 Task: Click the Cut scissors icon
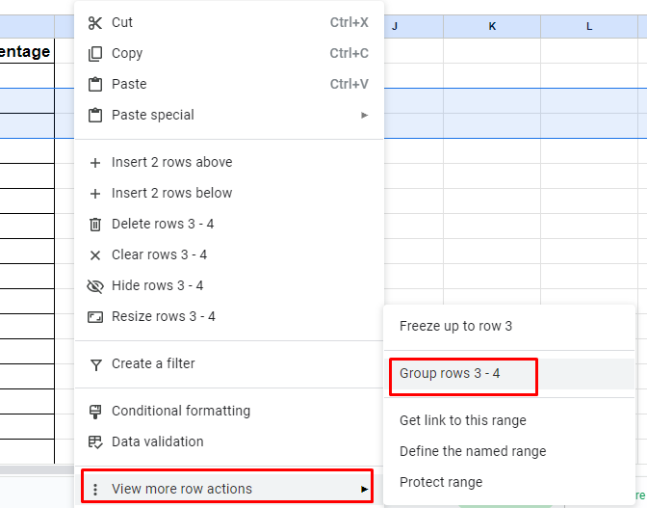95,23
